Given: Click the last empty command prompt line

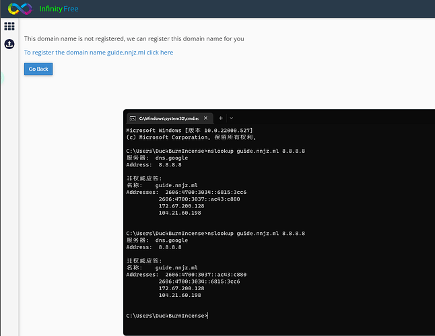Looking at the screenshot, I should click(x=167, y=315).
